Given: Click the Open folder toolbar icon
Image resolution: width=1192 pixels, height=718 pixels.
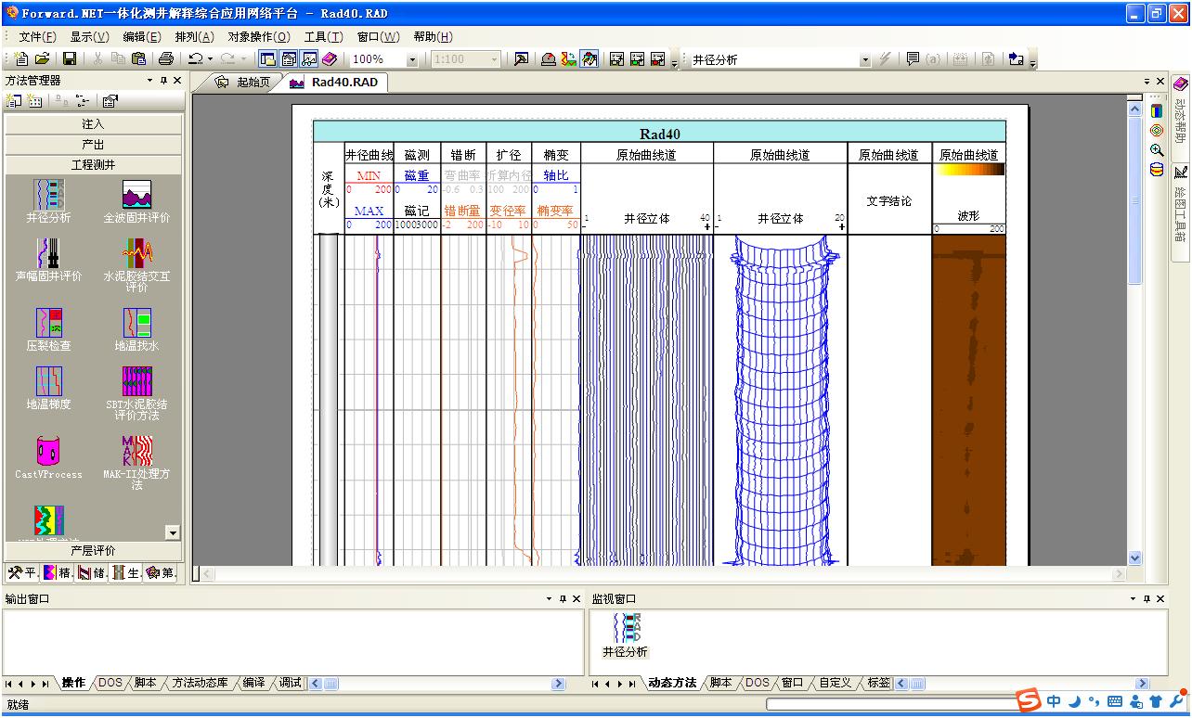Looking at the screenshot, I should 42,59.
